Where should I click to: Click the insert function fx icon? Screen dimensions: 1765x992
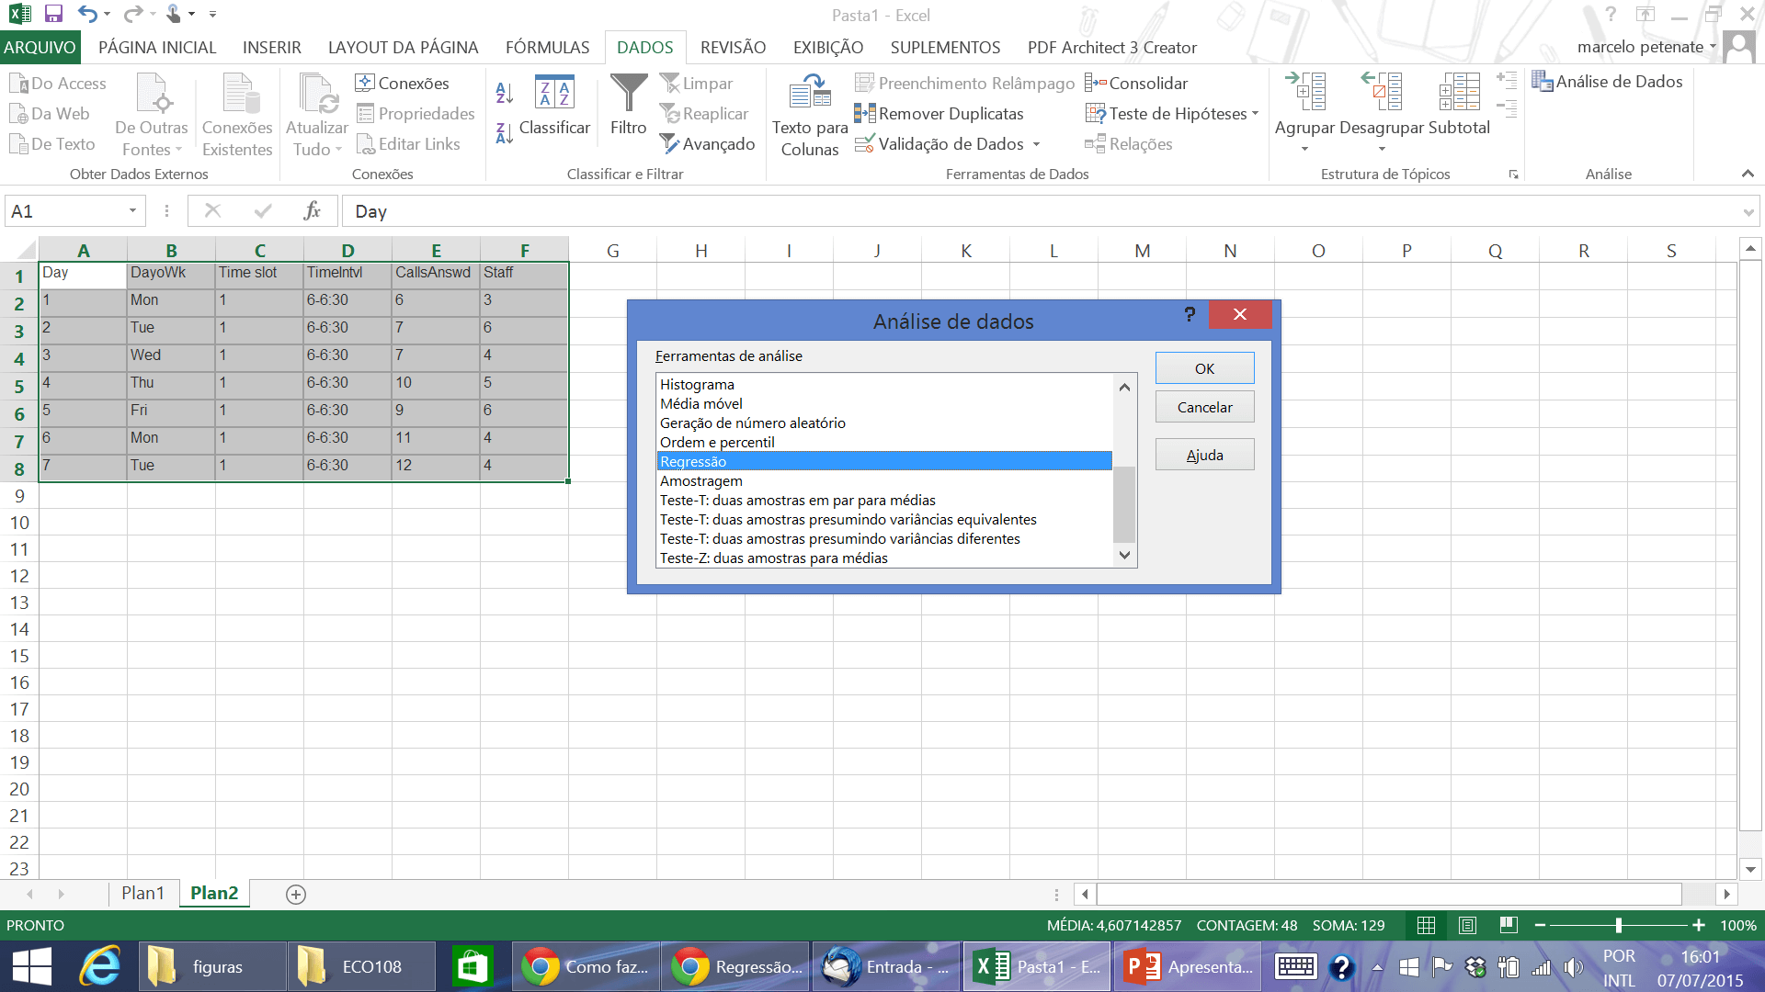pos(313,211)
